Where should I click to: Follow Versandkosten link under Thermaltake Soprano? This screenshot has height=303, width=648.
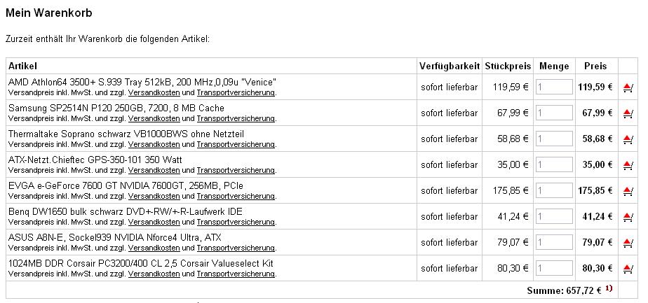click(154, 144)
